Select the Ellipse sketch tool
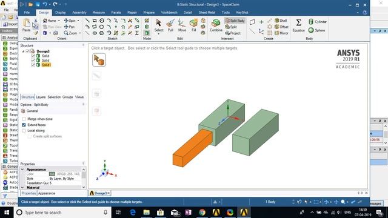The image size is (388, 218). click(95, 33)
